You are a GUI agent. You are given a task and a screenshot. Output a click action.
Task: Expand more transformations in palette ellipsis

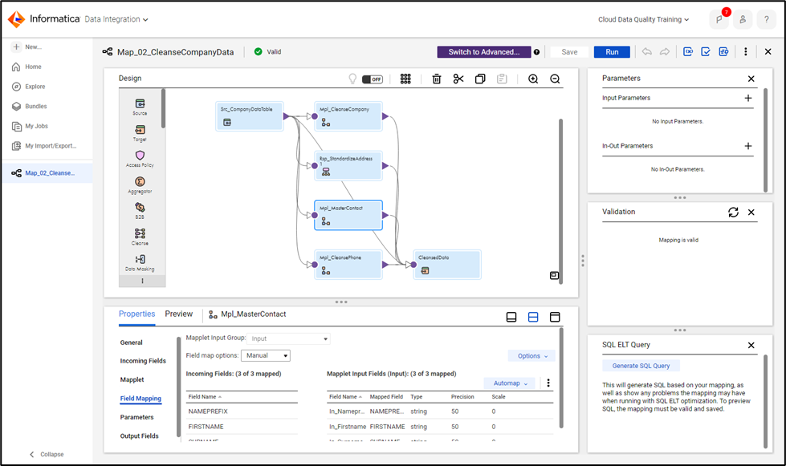142,282
